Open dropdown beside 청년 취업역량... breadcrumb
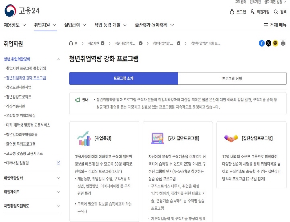Image resolution: width=290 pixels, height=222 pixels. tap(141, 43)
